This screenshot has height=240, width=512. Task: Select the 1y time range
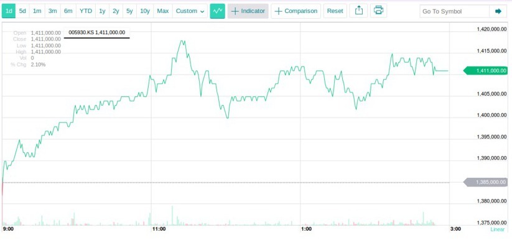click(x=102, y=11)
